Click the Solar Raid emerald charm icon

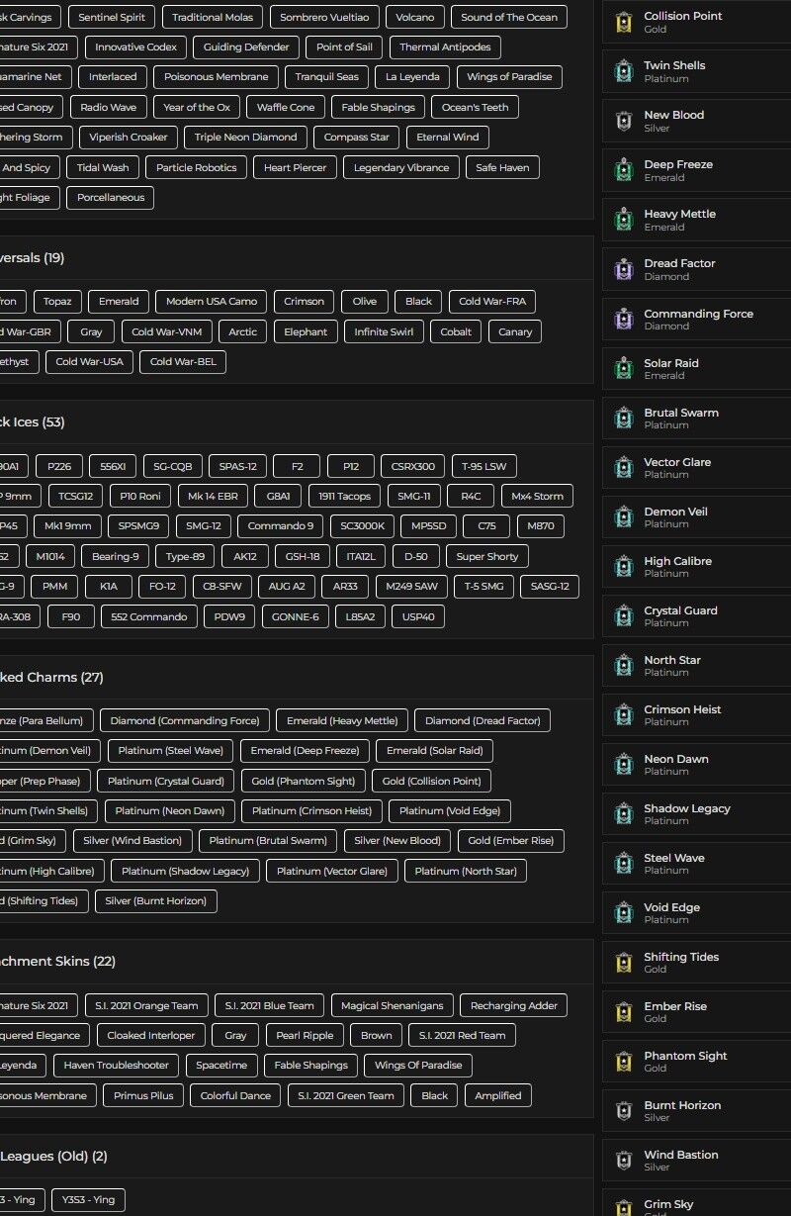click(x=623, y=369)
